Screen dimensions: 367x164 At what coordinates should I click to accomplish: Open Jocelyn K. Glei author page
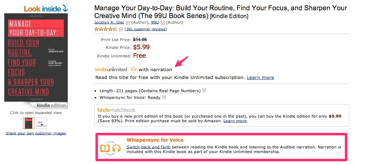pos(109,22)
